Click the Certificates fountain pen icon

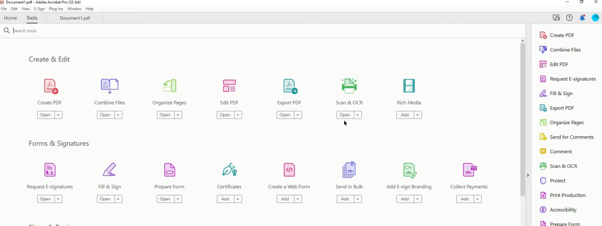pyautogui.click(x=229, y=170)
